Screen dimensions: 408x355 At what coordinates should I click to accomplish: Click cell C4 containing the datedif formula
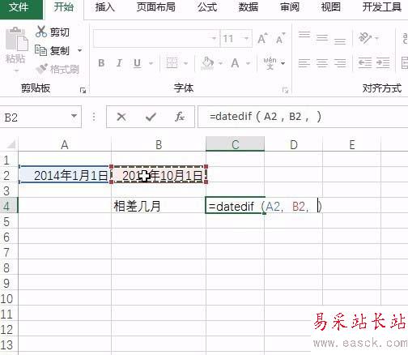(x=235, y=205)
